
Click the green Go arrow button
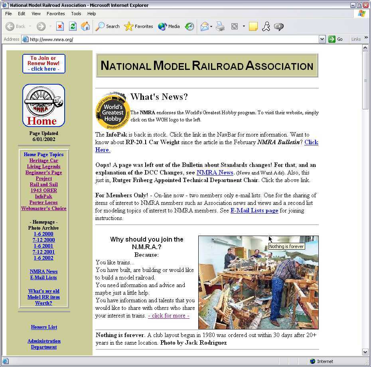coord(332,39)
